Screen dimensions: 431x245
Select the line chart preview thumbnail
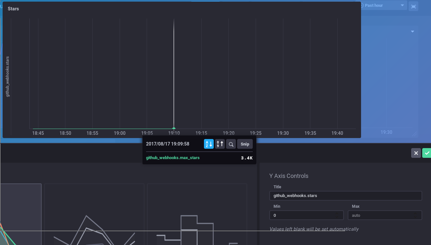(94, 224)
